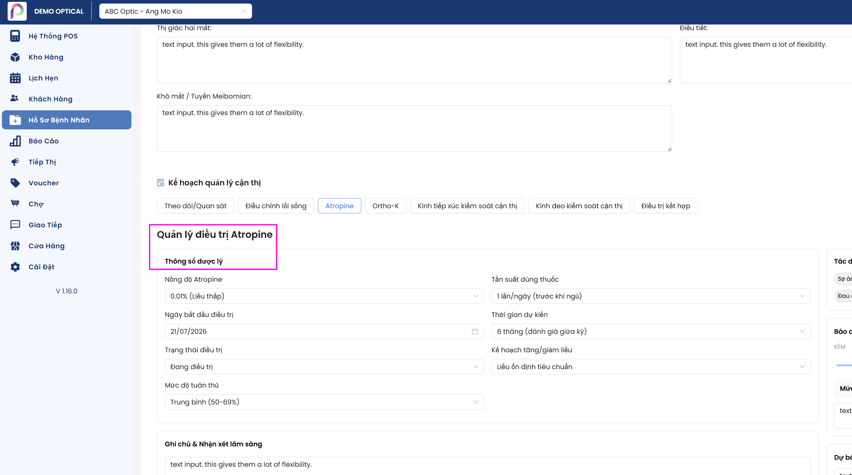
Task: Select the Ortho-K tab
Action: pos(385,206)
